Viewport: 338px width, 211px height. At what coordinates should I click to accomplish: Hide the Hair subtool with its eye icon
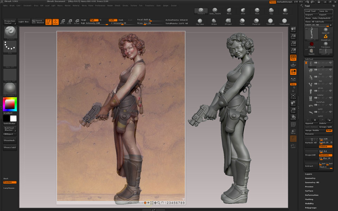point(330,70)
